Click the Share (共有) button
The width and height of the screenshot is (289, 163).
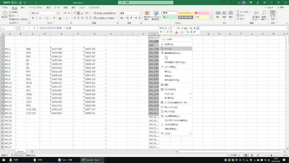[281, 8]
